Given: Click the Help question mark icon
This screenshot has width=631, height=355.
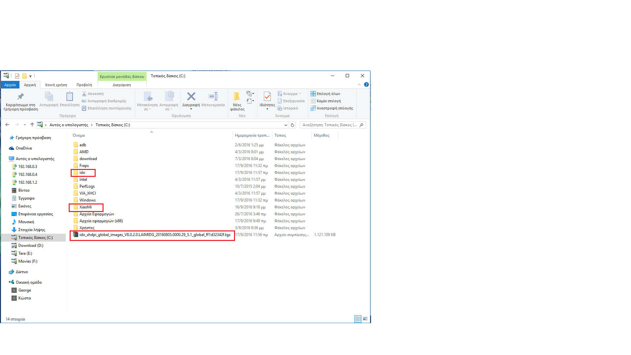Looking at the screenshot, I should pos(366,85).
